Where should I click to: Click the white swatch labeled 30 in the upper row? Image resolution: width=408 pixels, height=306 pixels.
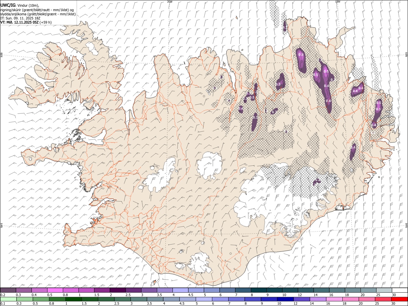pyautogui.click(x=399, y=290)
